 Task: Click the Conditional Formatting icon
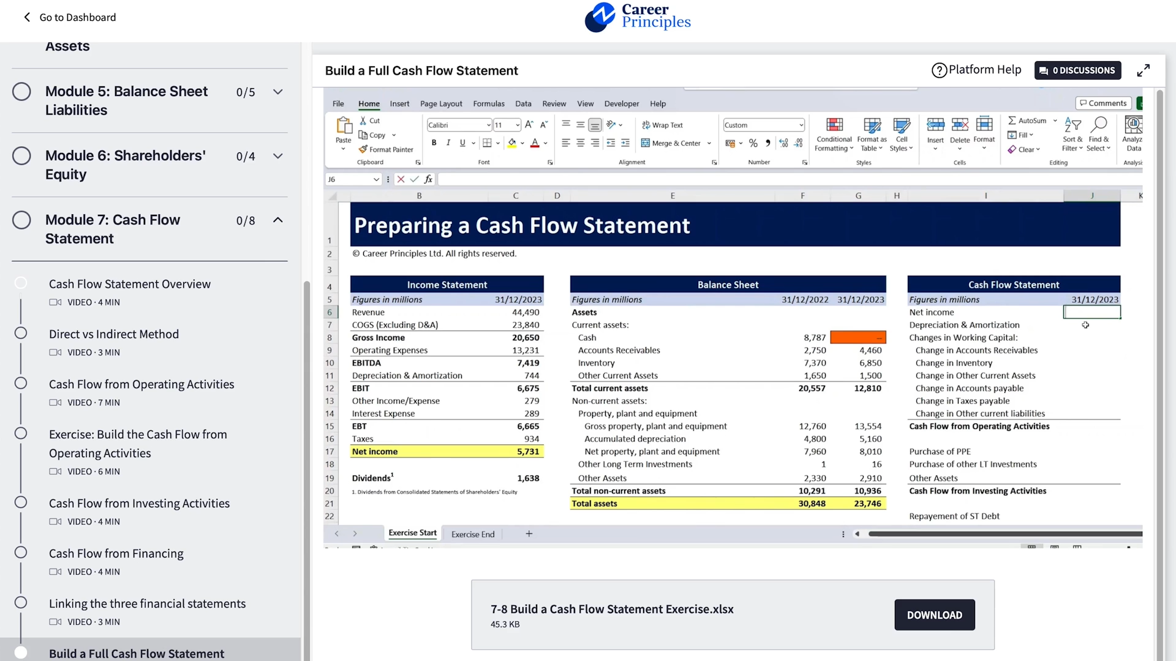pyautogui.click(x=834, y=125)
